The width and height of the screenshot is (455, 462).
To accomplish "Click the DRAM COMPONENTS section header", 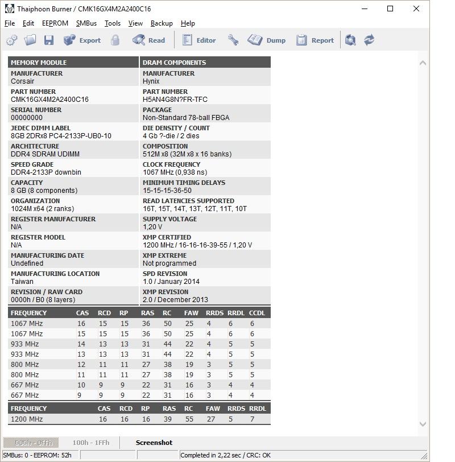I will click(205, 63).
